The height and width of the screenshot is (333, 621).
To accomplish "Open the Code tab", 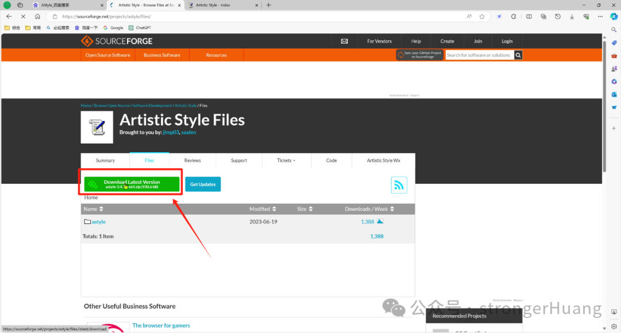I will tap(332, 161).
